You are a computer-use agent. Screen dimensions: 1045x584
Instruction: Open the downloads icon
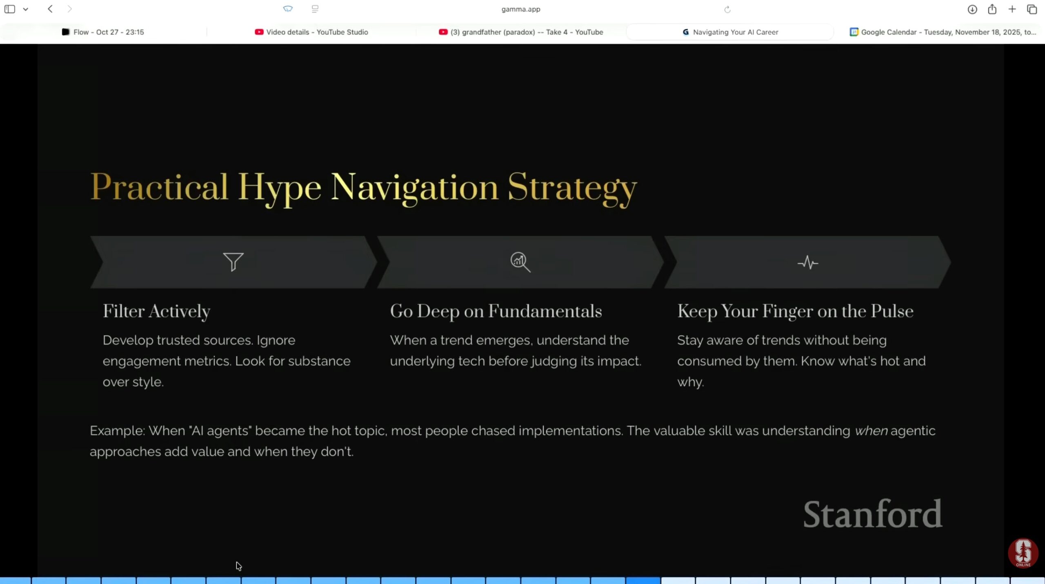(x=972, y=9)
